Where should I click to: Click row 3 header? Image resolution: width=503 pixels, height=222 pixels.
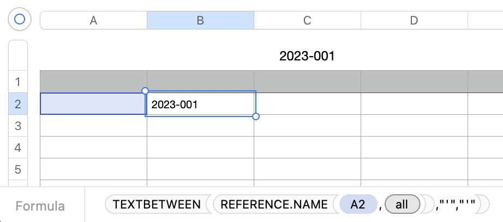[18, 126]
